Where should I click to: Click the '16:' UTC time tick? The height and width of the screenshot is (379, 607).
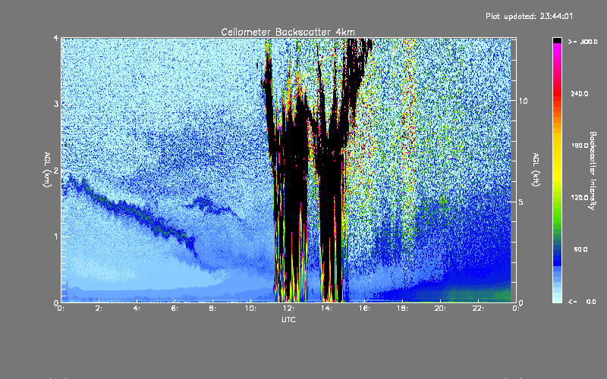tap(364, 309)
